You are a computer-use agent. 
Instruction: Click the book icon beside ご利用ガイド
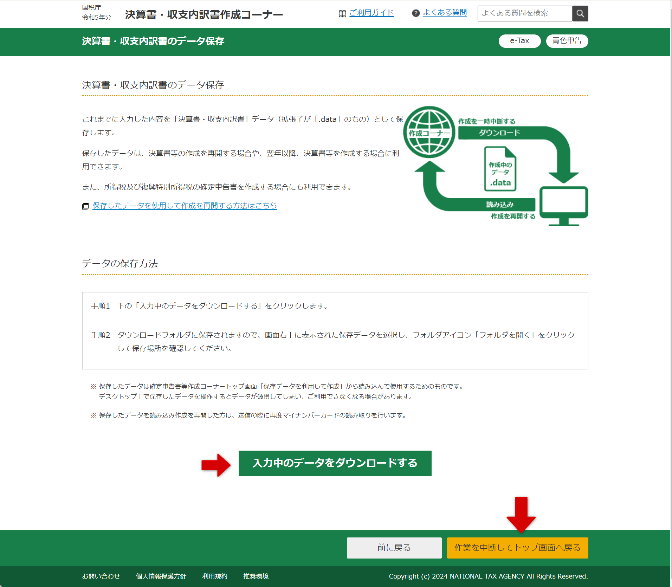click(x=342, y=13)
